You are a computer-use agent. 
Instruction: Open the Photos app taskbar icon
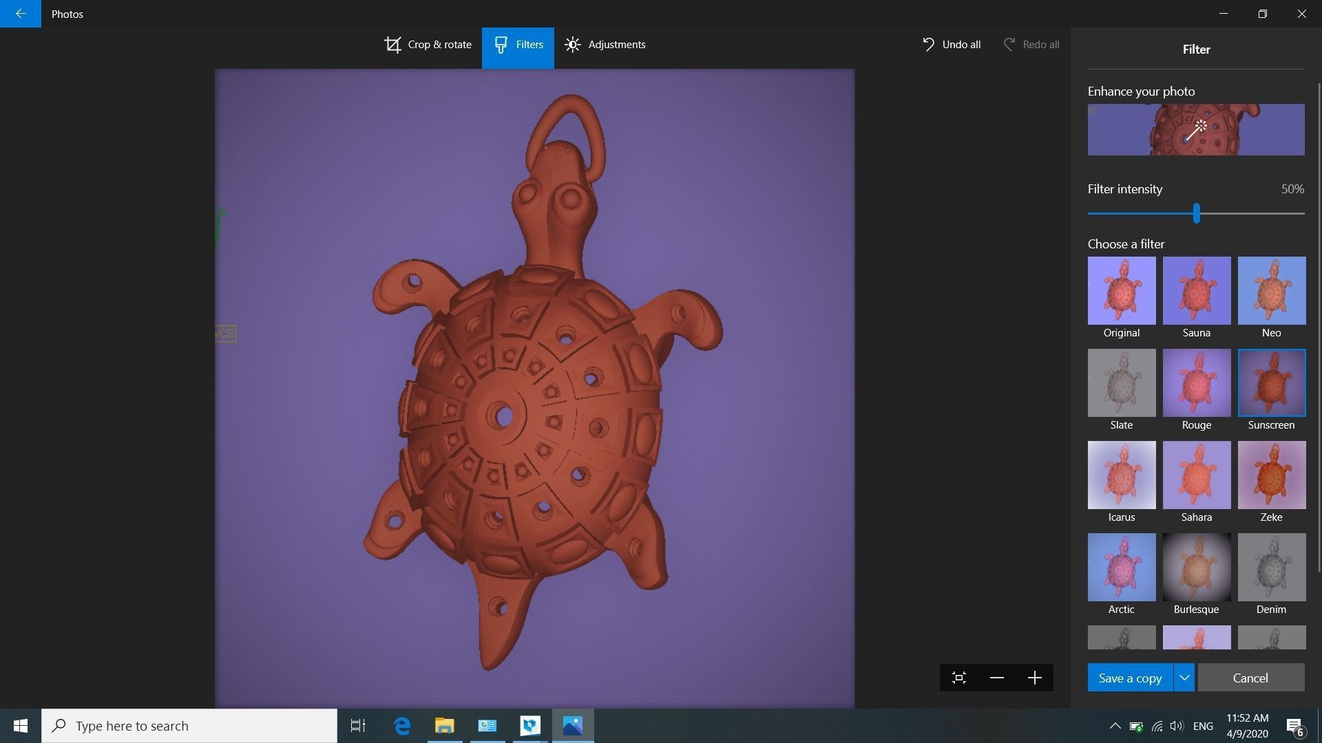pos(573,726)
